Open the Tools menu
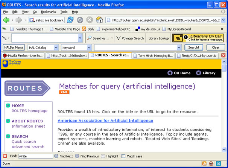The width and height of the screenshot is (228, 168). point(64,12)
